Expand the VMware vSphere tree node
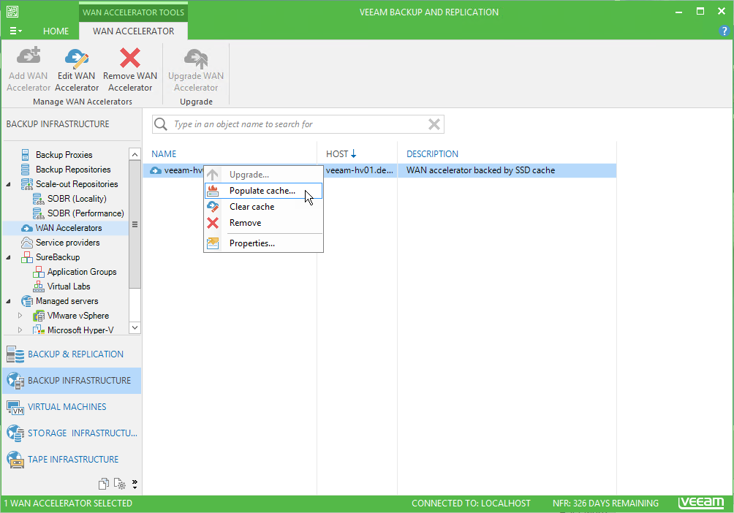Image resolution: width=734 pixels, height=513 pixels. (20, 316)
